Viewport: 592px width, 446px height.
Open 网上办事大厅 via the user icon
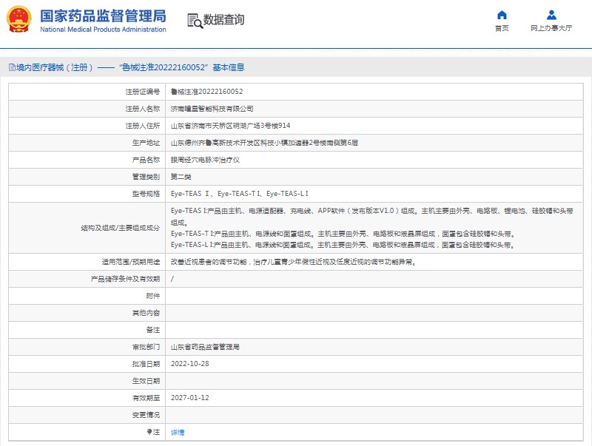[x=551, y=15]
